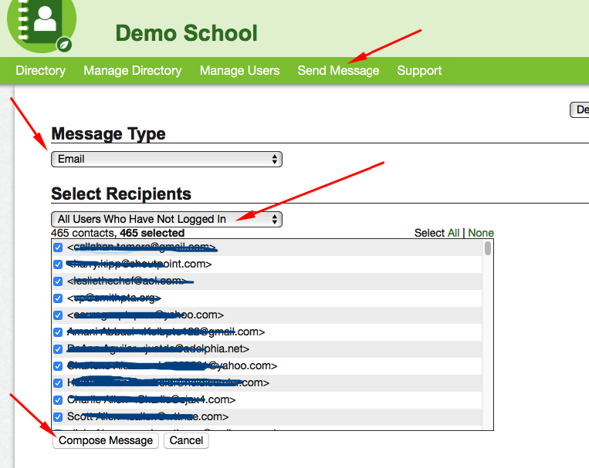589x468 pixels.
Task: Open the Directory menu item
Action: (40, 70)
